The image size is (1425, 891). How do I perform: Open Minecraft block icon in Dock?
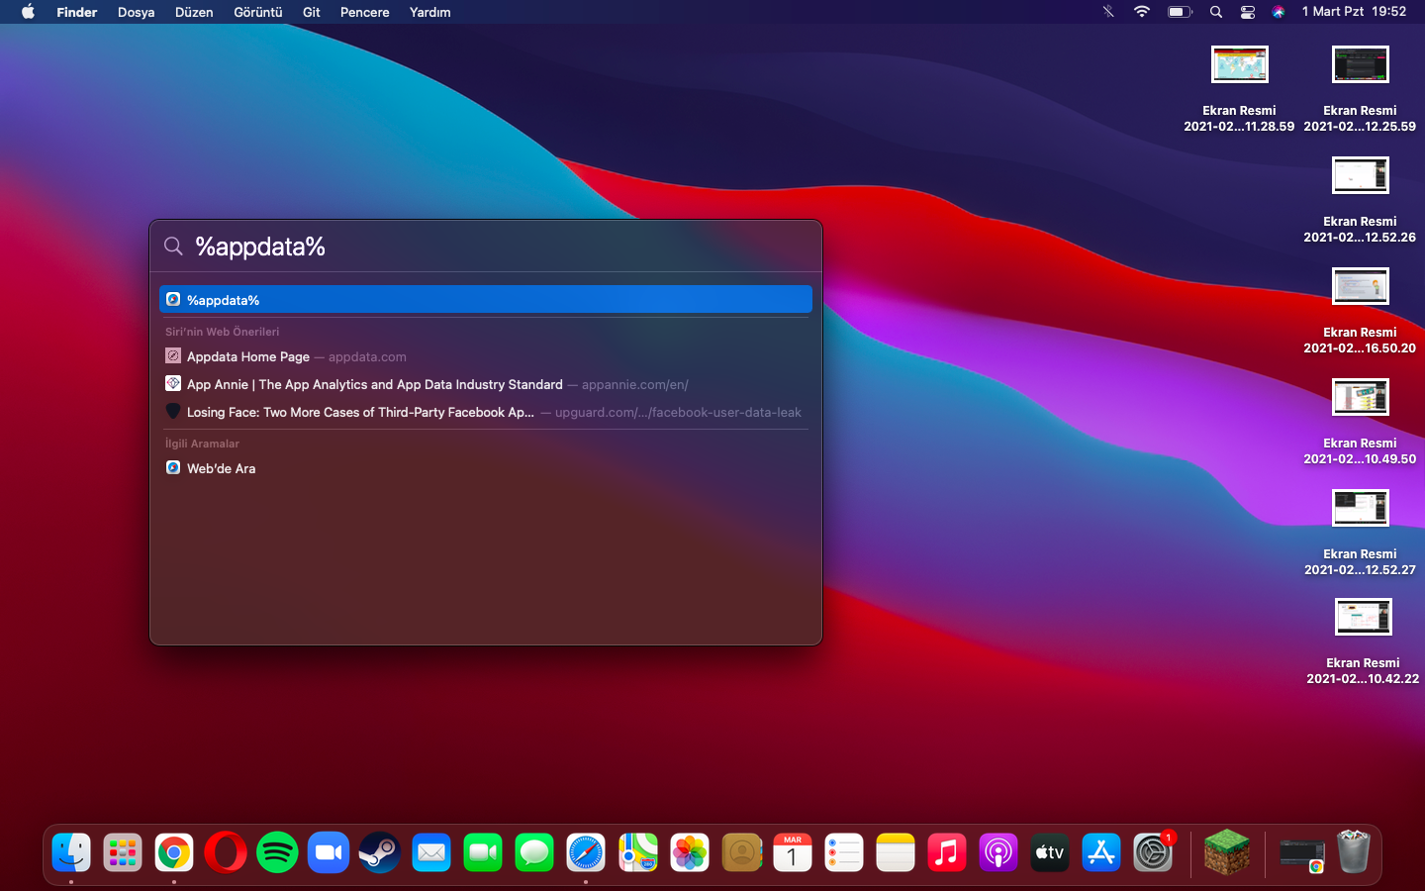point(1227,852)
